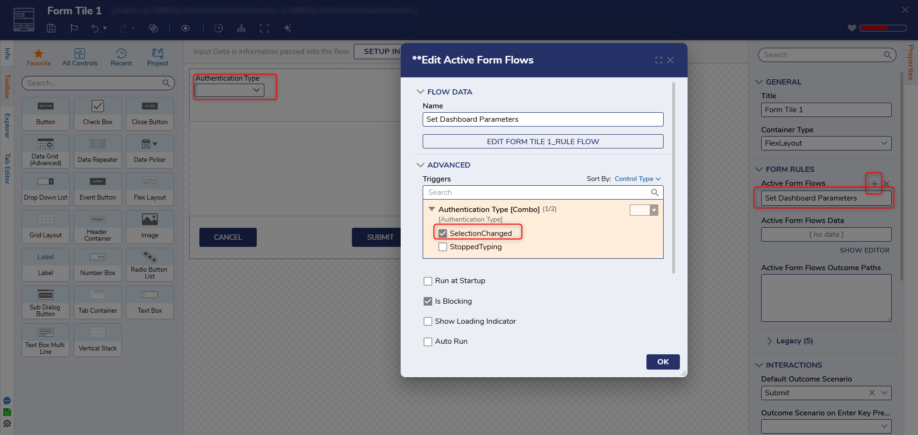The image size is (918, 435).
Task: Click the preview eye icon
Action: click(x=186, y=28)
